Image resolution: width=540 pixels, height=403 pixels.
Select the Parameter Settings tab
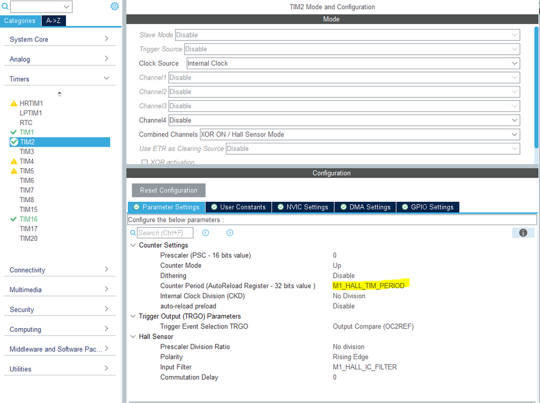click(x=166, y=207)
